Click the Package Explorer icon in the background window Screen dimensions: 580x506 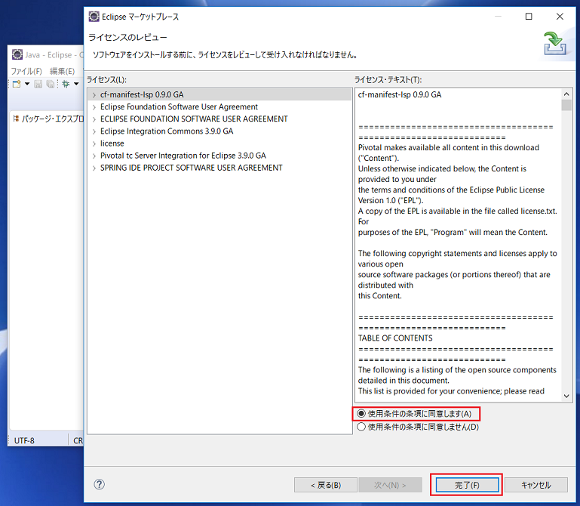[x=16, y=119]
